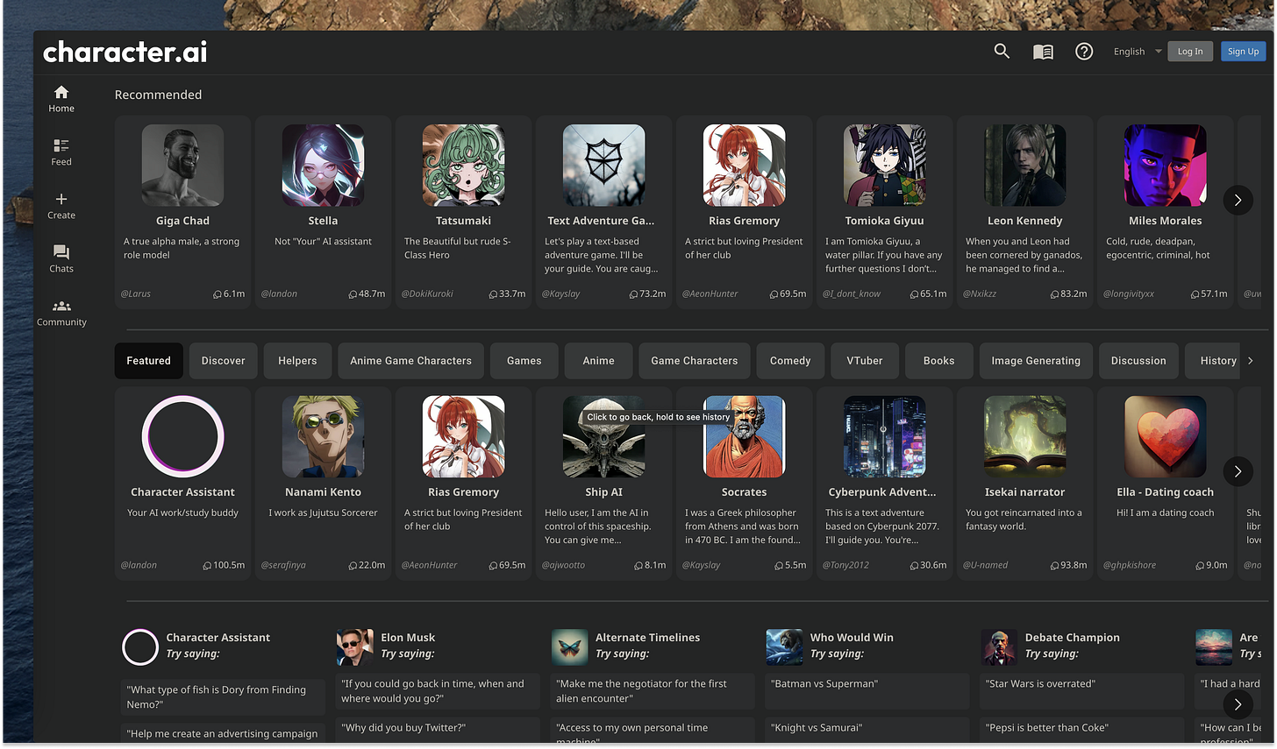The height and width of the screenshot is (749, 1277).
Task: Click creator @Larus on Giga Chad card
Action: [136, 294]
